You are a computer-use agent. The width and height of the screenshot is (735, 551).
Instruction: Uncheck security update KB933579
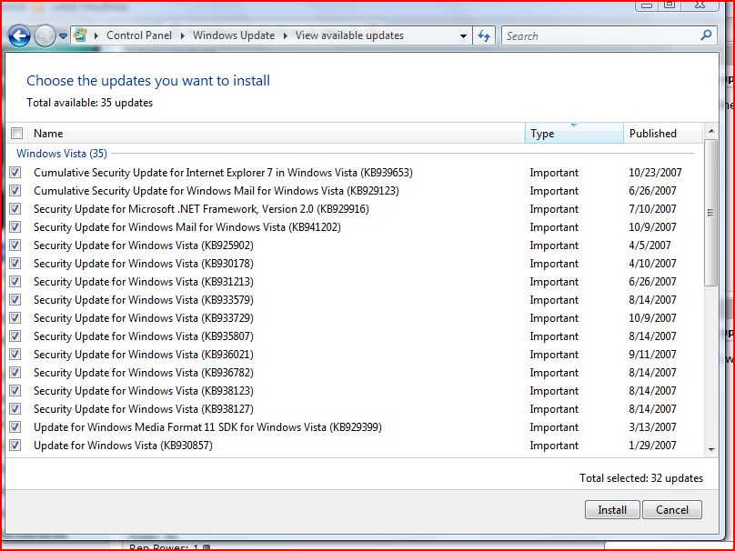click(15, 300)
